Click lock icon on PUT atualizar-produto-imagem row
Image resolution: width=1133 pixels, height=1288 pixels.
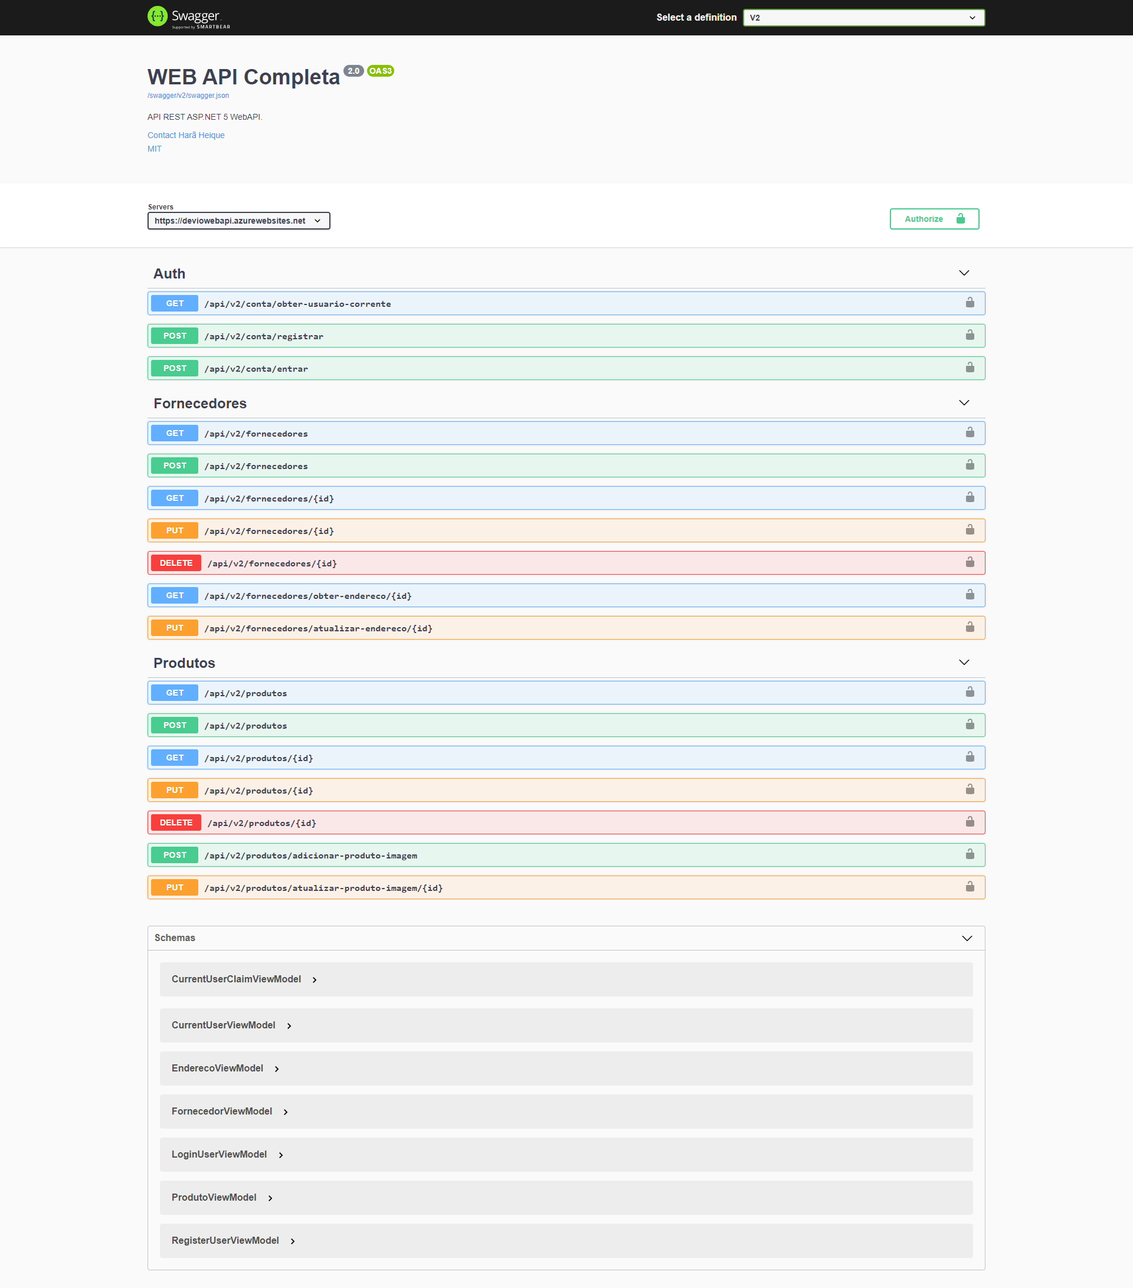(x=970, y=887)
